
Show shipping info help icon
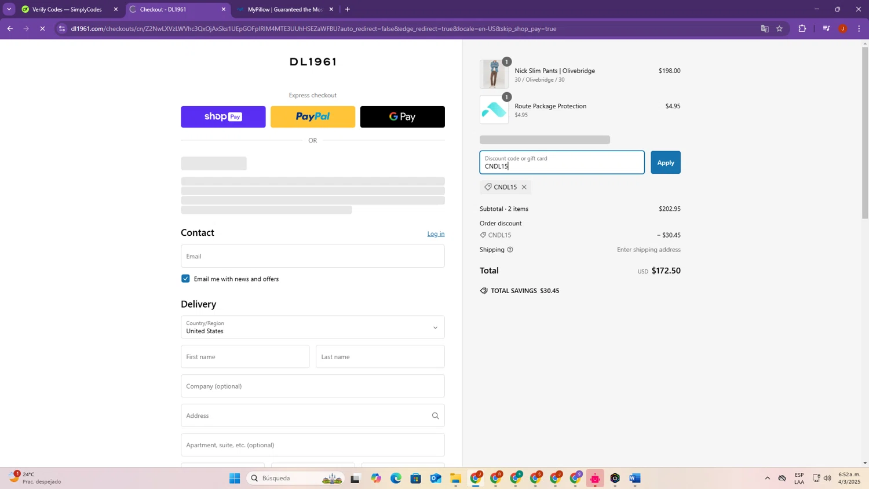(x=510, y=250)
